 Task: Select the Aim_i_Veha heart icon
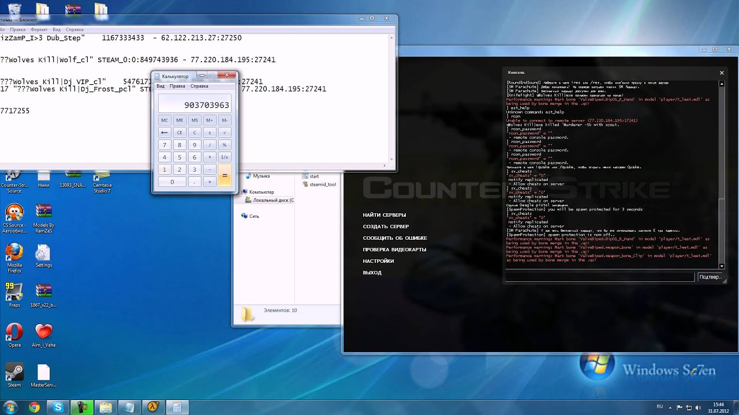43,335
